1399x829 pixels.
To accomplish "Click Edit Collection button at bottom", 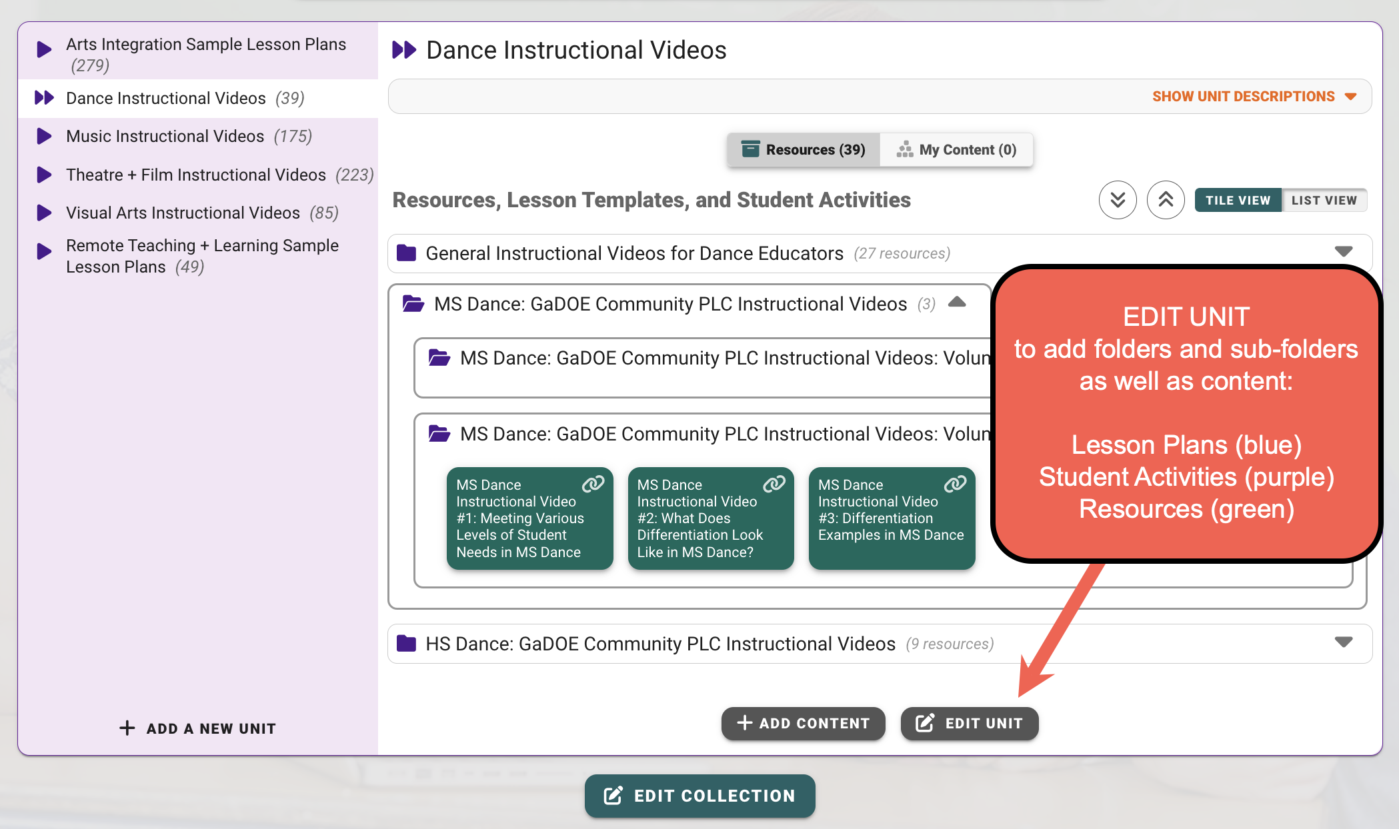I will pyautogui.click(x=699, y=796).
